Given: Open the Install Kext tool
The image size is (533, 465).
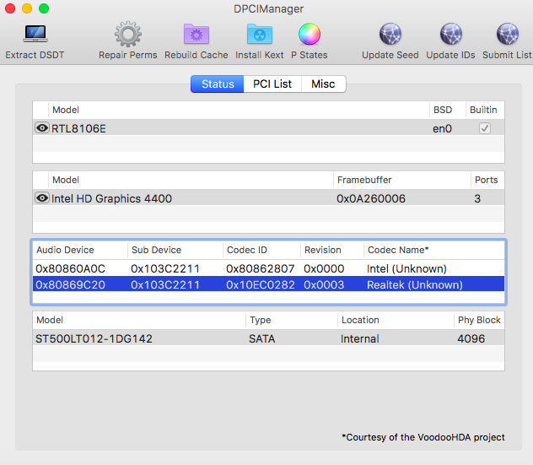Looking at the screenshot, I should pyautogui.click(x=259, y=35).
